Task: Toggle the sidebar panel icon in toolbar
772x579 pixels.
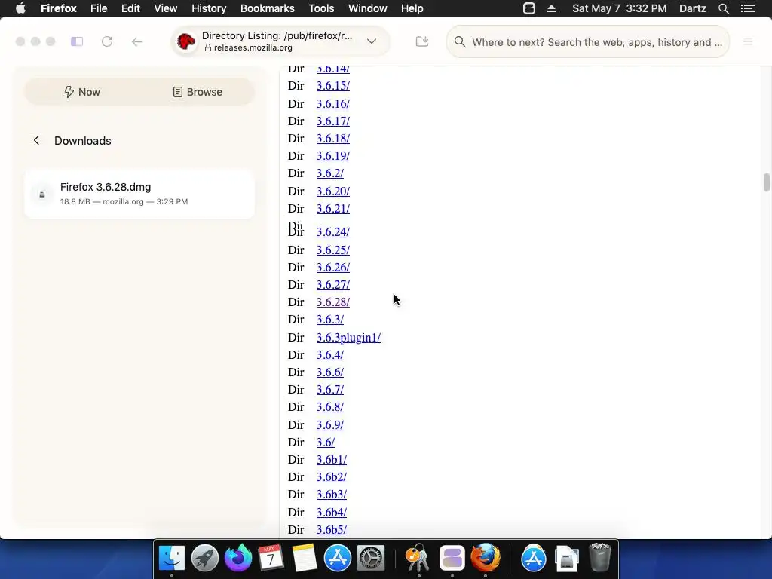Action: (x=77, y=42)
